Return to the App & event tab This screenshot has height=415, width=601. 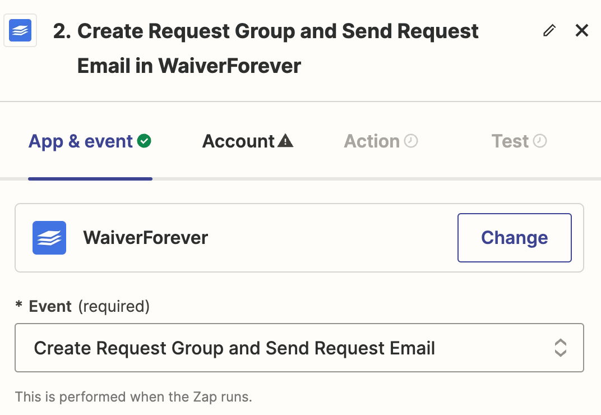coord(81,141)
